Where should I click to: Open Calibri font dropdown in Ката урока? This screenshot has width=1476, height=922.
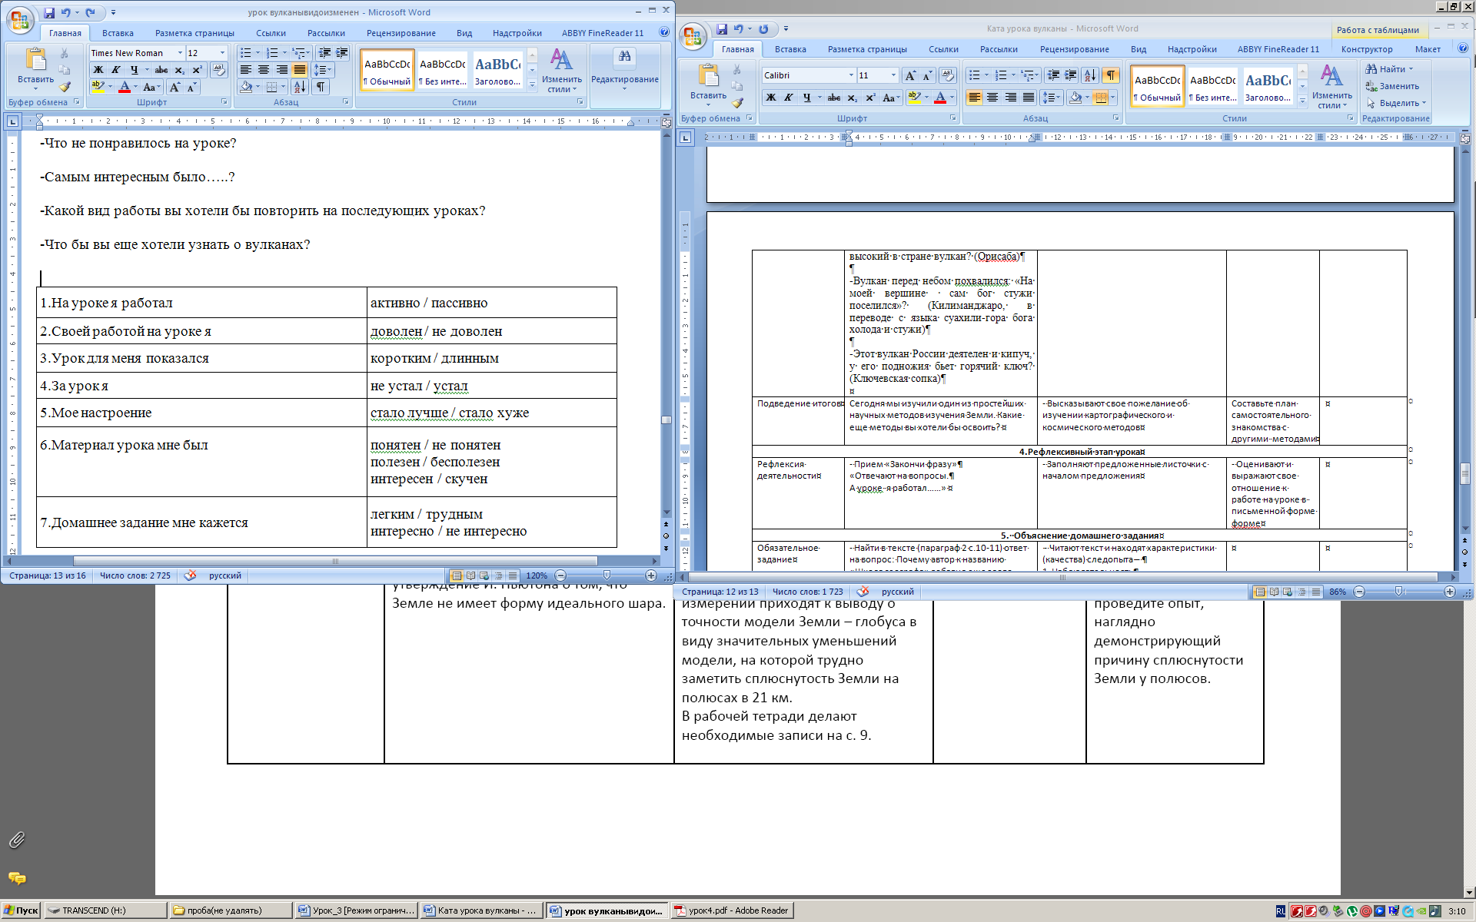point(851,75)
